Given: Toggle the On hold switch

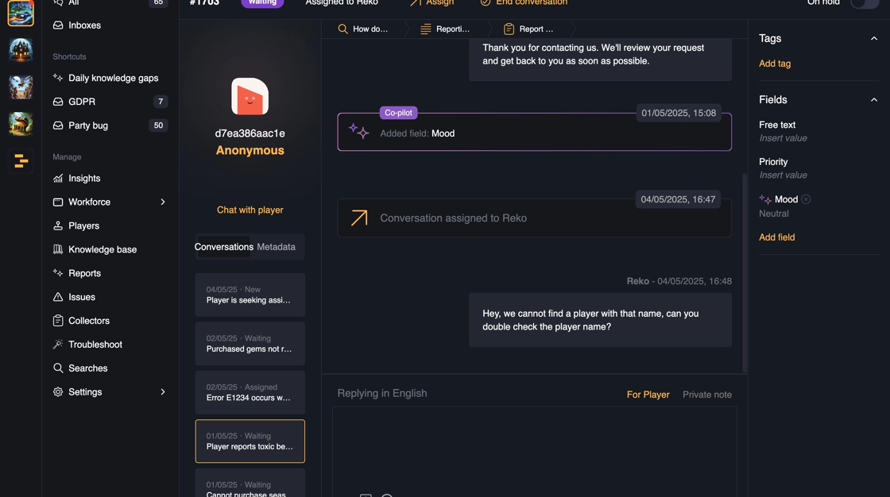Looking at the screenshot, I should point(864,3).
